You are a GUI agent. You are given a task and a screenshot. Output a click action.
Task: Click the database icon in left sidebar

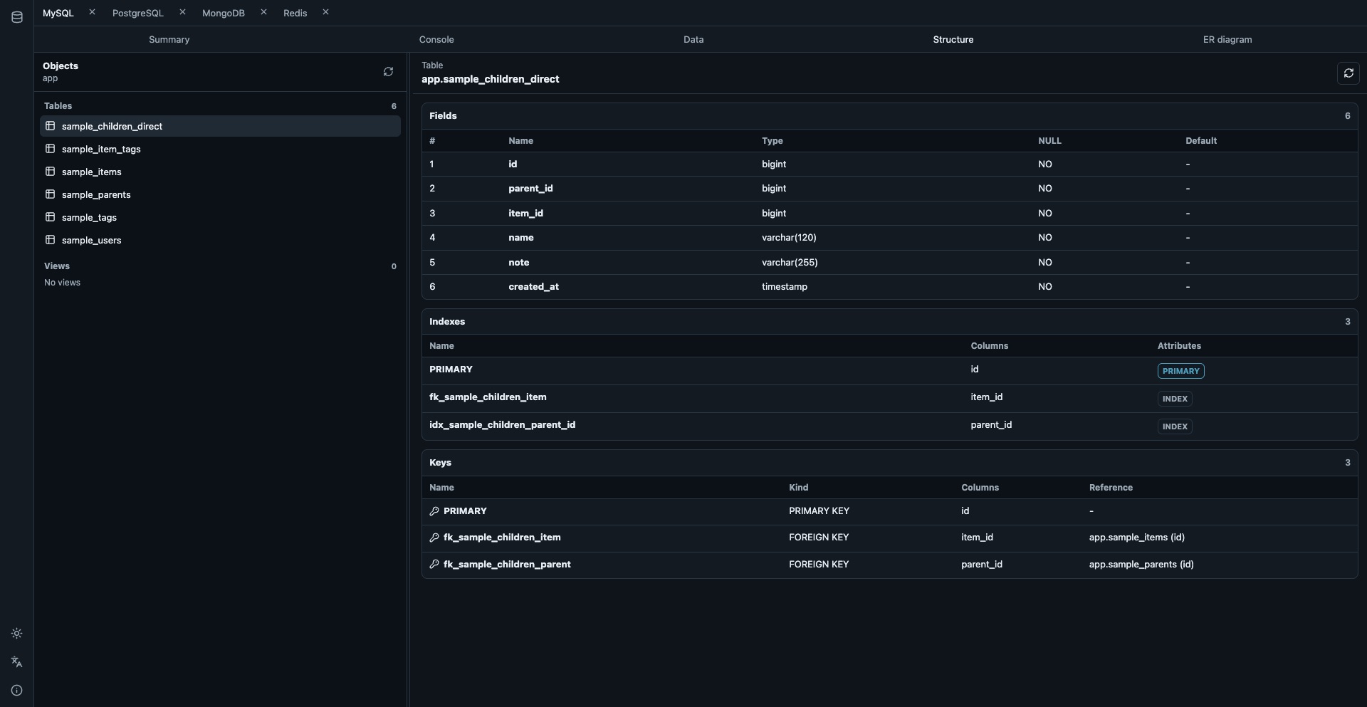click(17, 17)
